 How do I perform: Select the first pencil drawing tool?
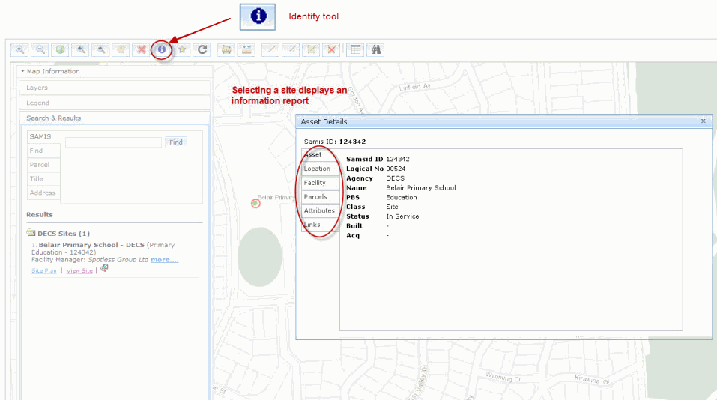coord(270,49)
